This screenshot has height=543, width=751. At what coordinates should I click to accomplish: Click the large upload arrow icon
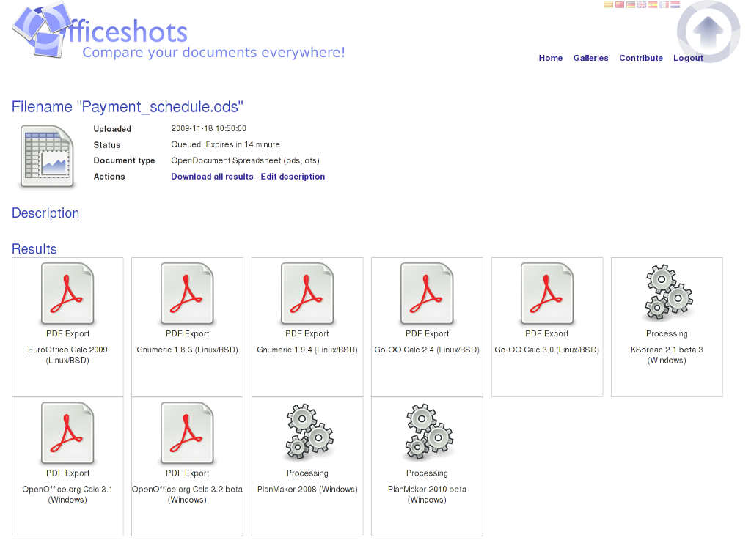[x=708, y=32]
